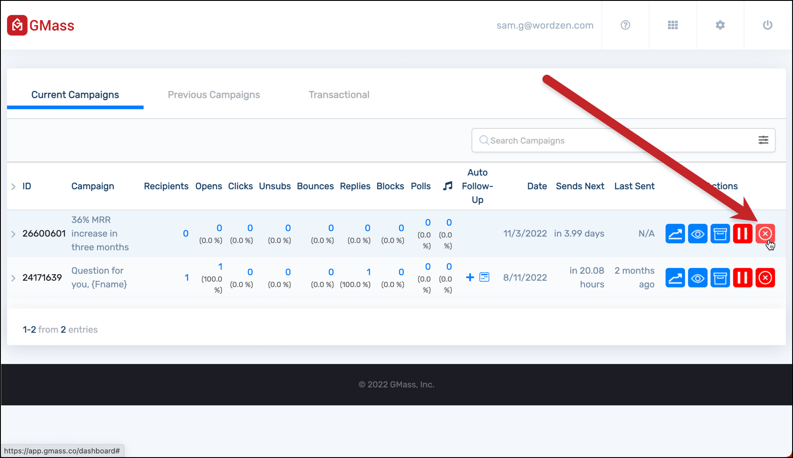Open the settings gear icon
This screenshot has width=793, height=458.
tap(720, 25)
